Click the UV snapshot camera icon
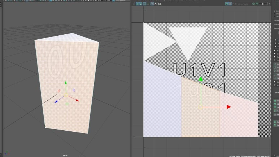279x157 pixels. (160, 4)
